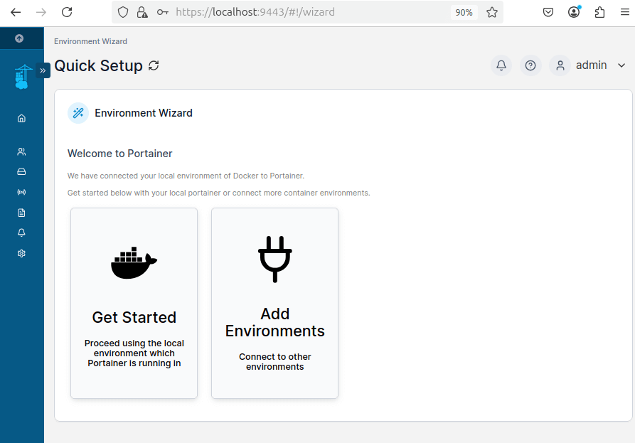Click the Environment Wizard breadcrumb
Image resolution: width=635 pixels, height=443 pixels.
pyautogui.click(x=90, y=41)
